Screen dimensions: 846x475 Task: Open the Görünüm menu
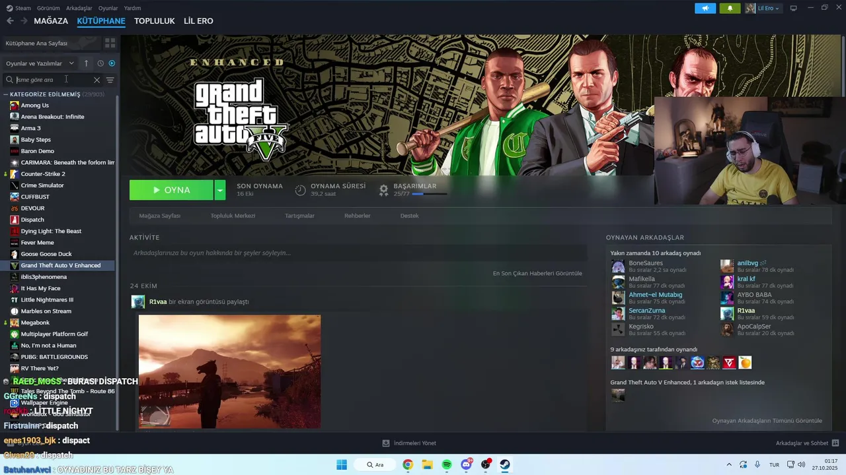[48, 8]
